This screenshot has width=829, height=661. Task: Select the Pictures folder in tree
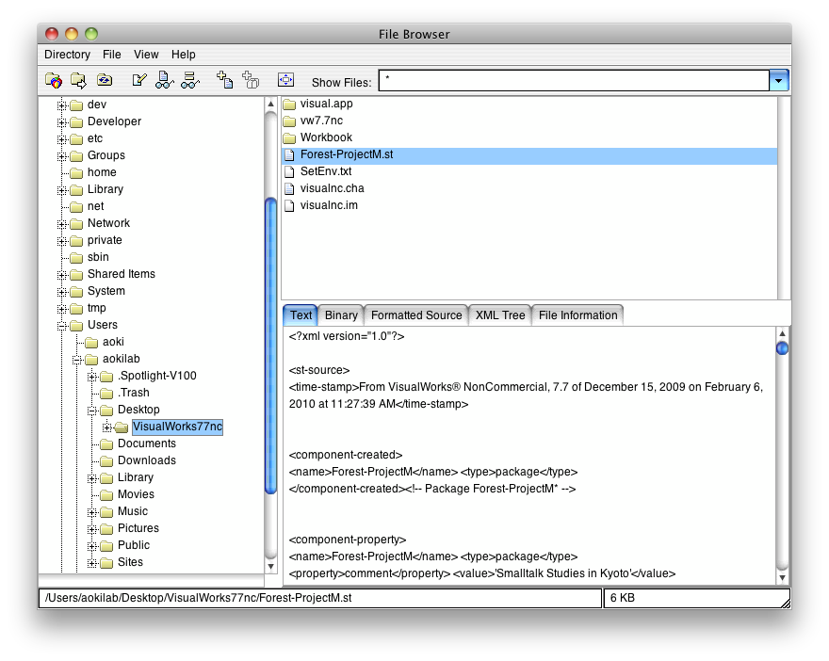tap(138, 528)
